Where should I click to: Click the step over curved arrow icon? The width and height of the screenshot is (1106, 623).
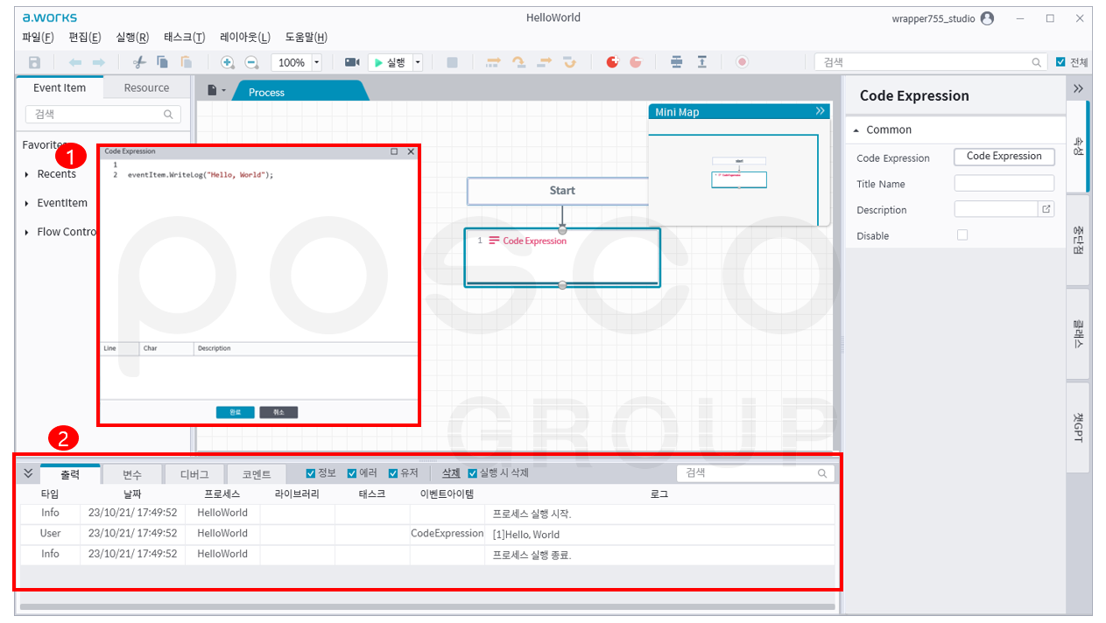click(519, 62)
